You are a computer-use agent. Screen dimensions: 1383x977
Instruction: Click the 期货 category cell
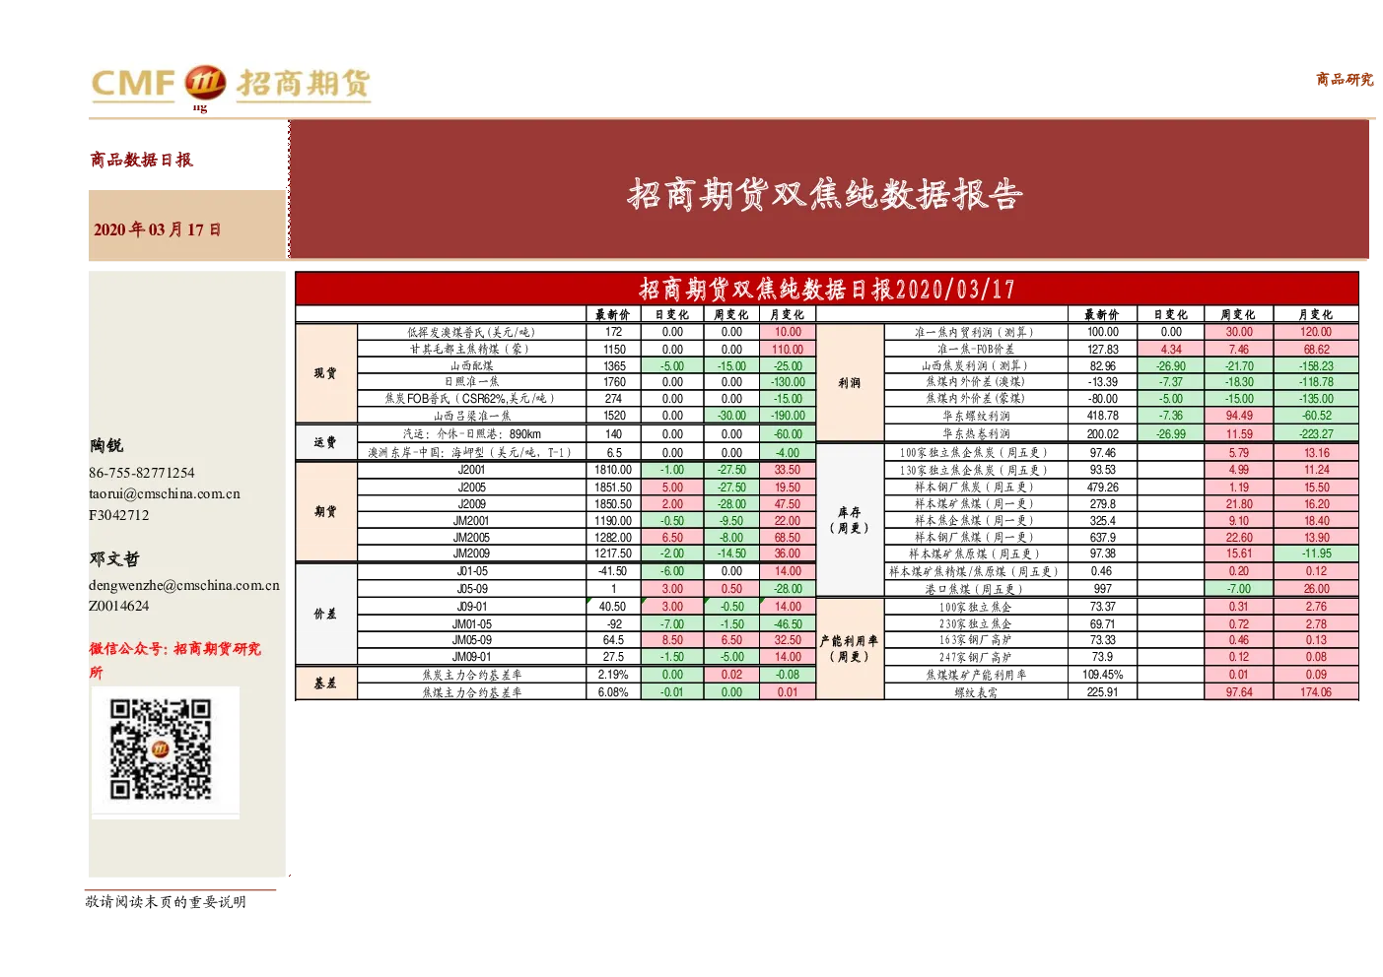[x=326, y=512]
